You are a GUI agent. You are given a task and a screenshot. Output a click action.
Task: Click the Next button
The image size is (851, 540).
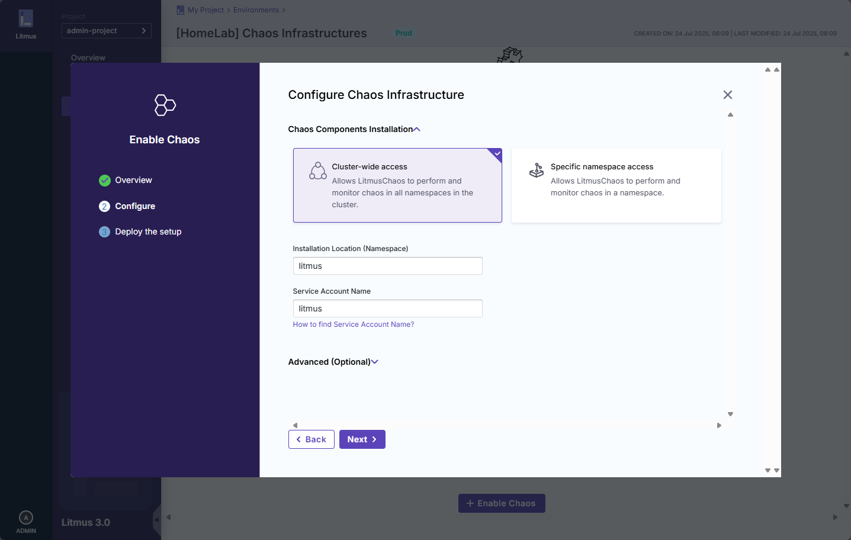pyautogui.click(x=362, y=439)
